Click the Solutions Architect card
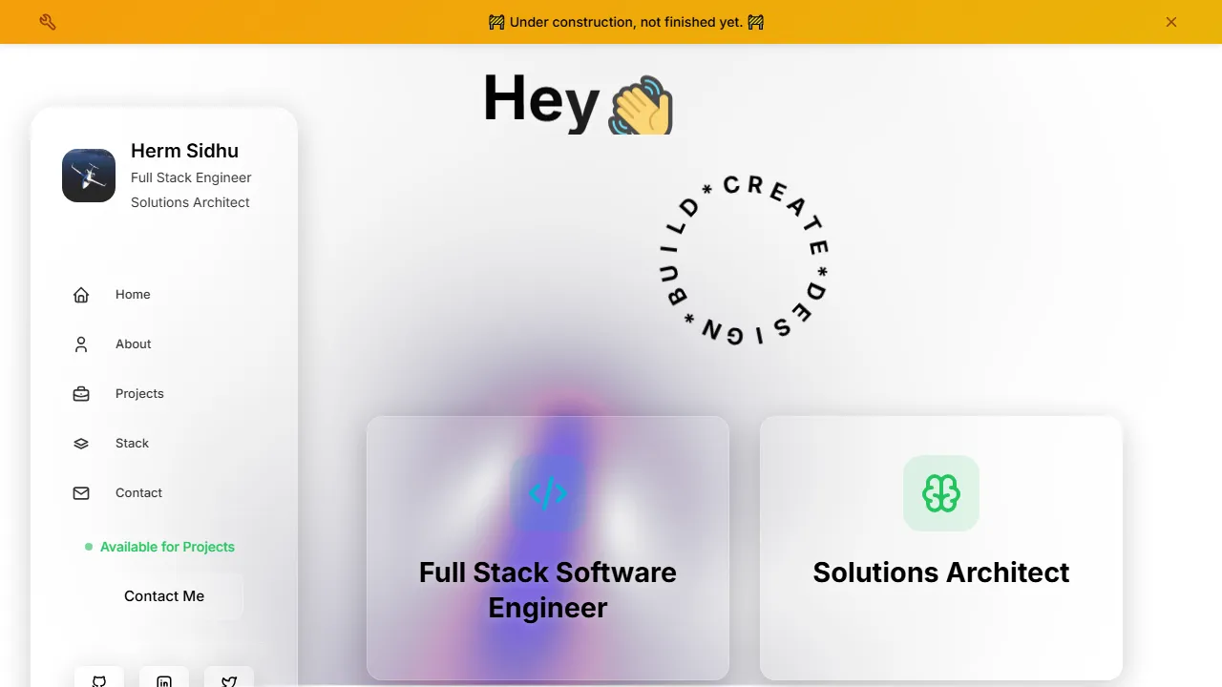 coord(941,549)
